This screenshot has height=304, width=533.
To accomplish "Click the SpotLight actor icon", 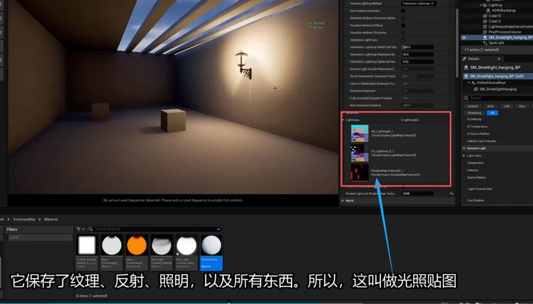I will pos(485,43).
